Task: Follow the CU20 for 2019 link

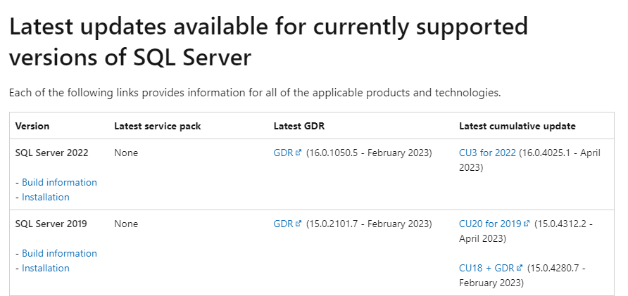Action: click(x=489, y=224)
